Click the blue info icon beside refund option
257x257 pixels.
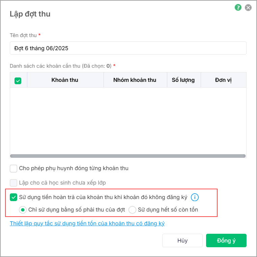(194, 197)
